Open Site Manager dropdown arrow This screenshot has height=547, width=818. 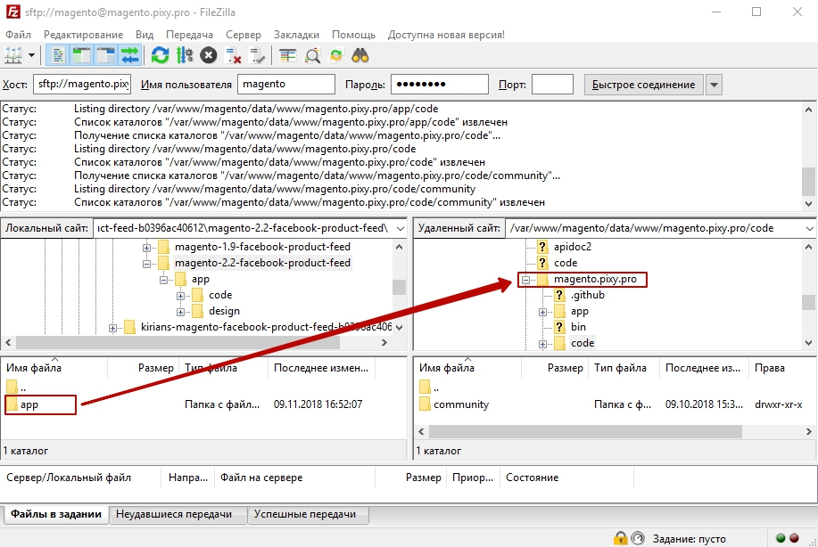tap(31, 55)
